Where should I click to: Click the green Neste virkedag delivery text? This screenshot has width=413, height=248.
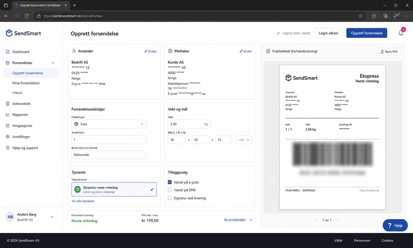[x=84, y=221]
